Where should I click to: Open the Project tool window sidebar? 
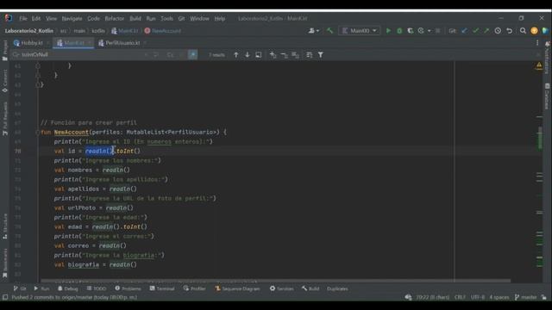click(x=5, y=50)
